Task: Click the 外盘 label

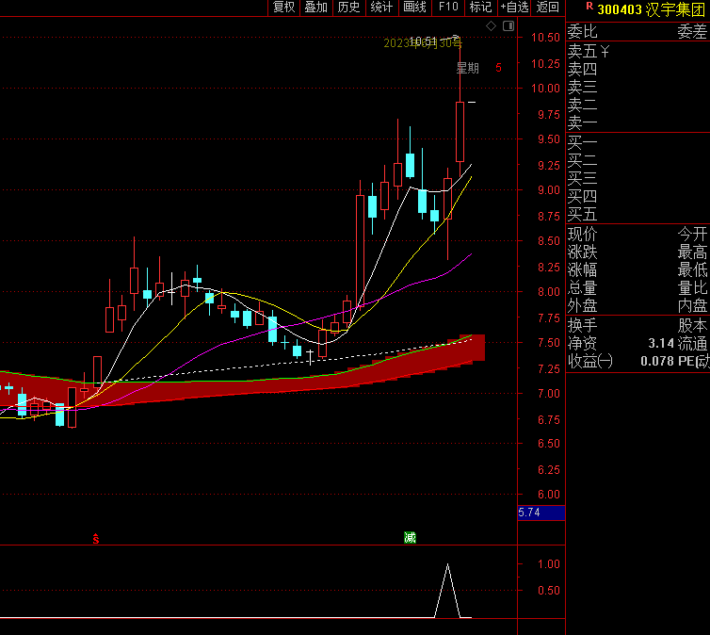Action: 582,306
